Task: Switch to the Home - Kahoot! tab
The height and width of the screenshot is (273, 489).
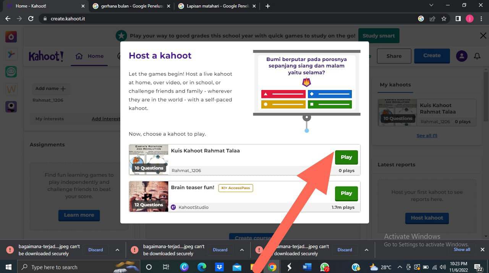Action: (x=44, y=6)
